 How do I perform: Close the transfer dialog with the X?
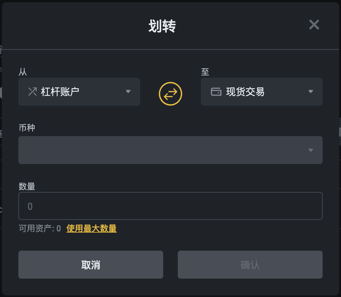pos(314,25)
